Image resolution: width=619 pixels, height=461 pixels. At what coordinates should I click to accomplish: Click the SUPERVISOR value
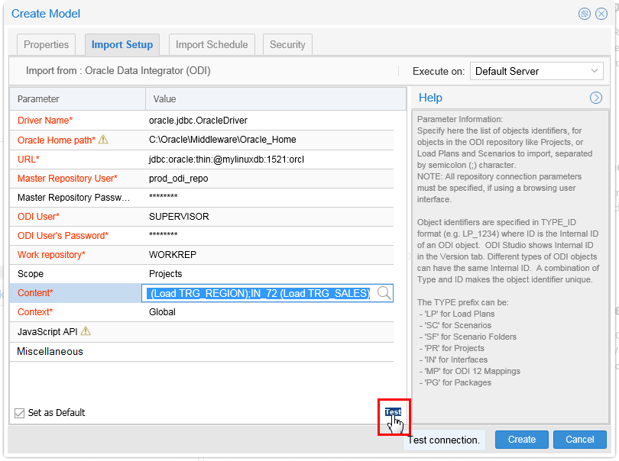(x=179, y=217)
